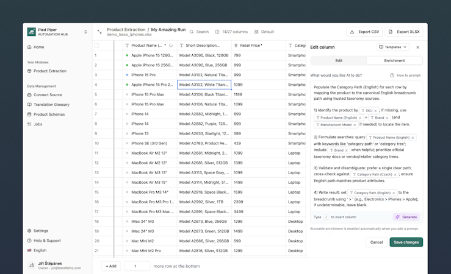The height and width of the screenshot is (274, 451).
Task: Go to Connect Source
Action: point(45,94)
